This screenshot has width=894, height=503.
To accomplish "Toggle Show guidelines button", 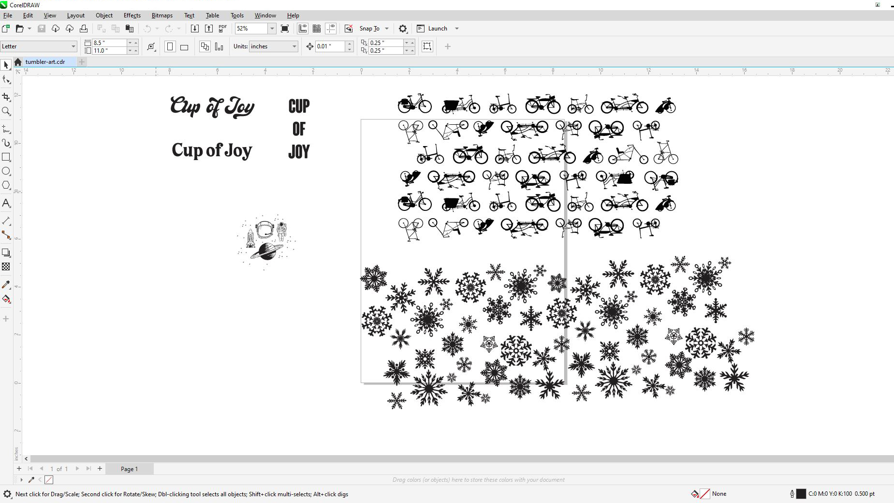I will 331,29.
